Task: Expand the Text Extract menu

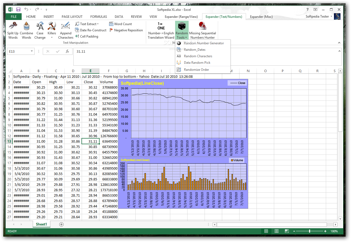Action: point(87,24)
